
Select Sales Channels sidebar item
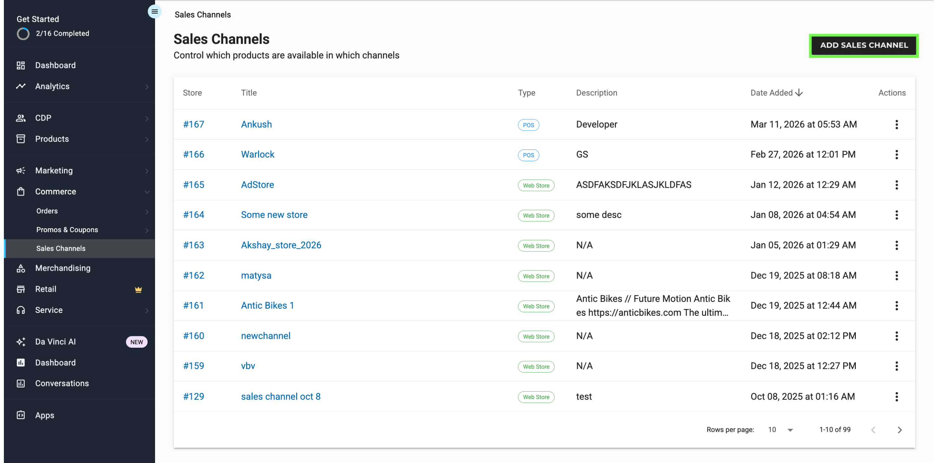click(x=79, y=248)
